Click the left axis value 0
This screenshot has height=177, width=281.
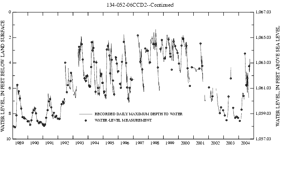(10, 12)
